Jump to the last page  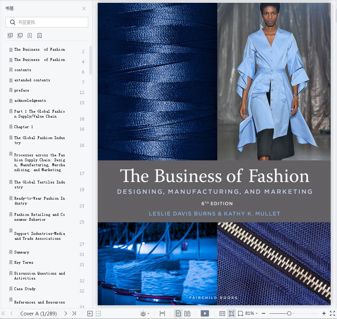tap(74, 313)
